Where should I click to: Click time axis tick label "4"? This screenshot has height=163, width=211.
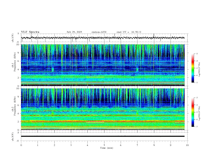point(87,145)
